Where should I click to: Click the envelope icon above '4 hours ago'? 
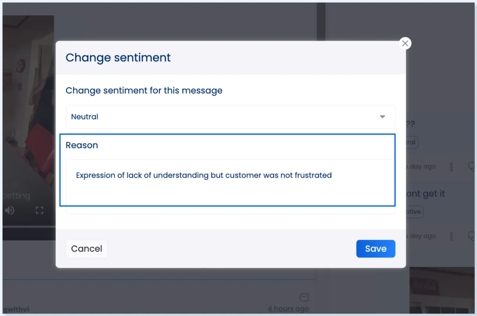(304, 297)
